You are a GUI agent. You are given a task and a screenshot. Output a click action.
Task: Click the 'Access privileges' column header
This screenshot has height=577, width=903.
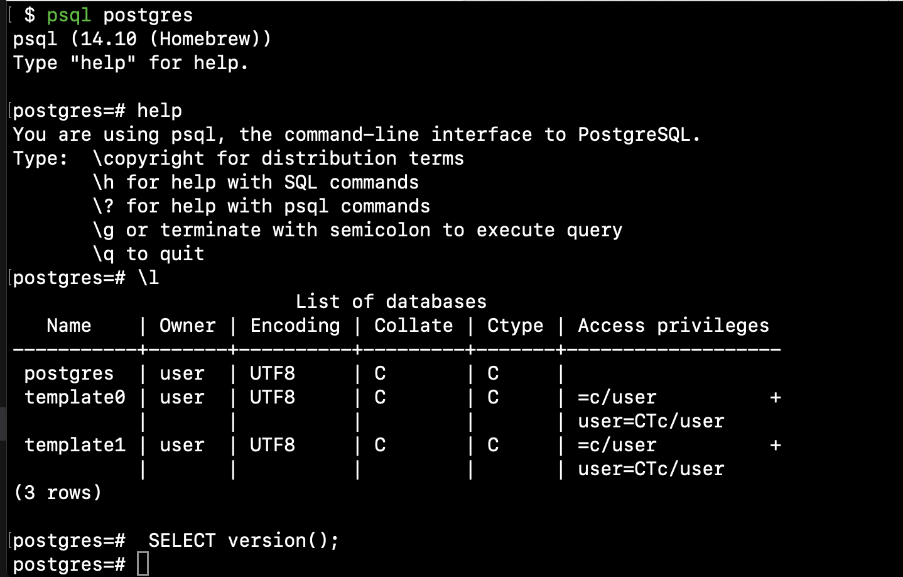point(673,326)
